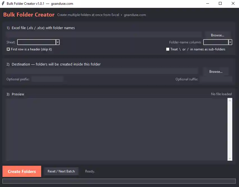Focus the Excel file path field

point(104,34)
